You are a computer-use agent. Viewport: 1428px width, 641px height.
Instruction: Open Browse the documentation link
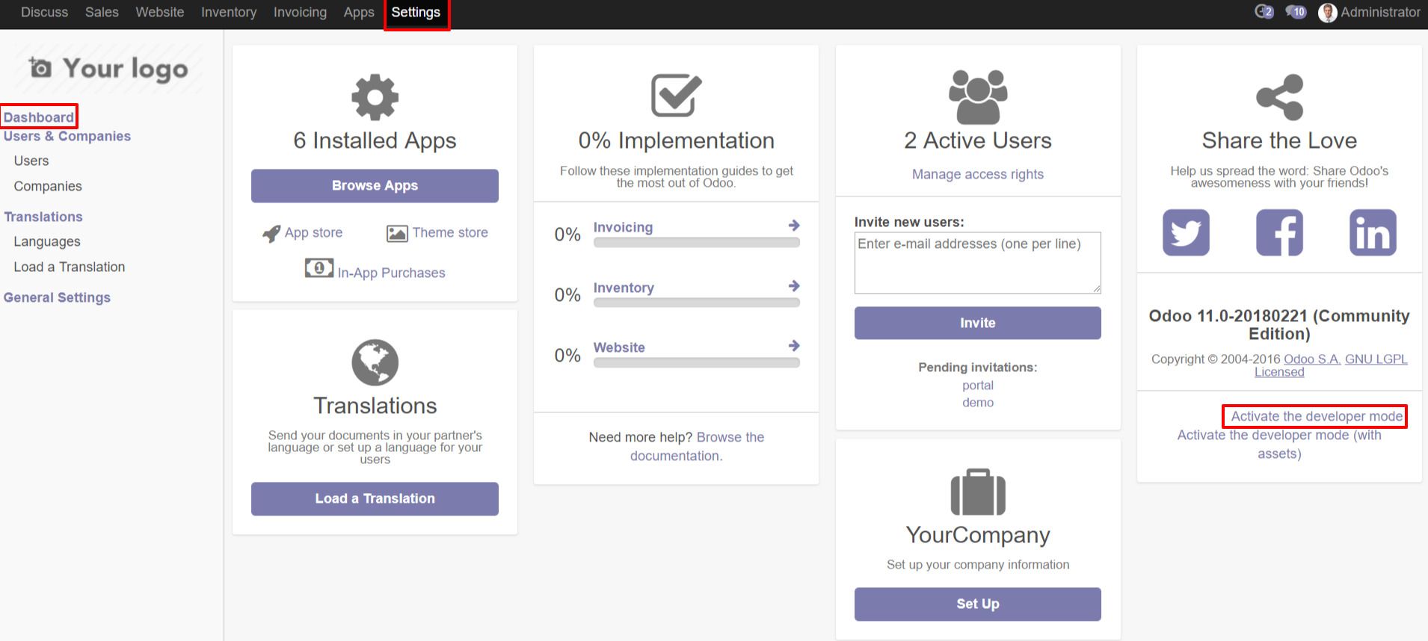click(x=697, y=446)
